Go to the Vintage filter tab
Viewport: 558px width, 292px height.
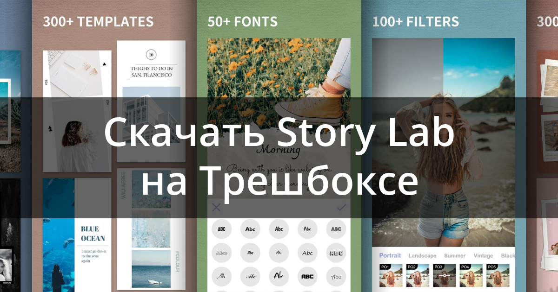tap(483, 255)
